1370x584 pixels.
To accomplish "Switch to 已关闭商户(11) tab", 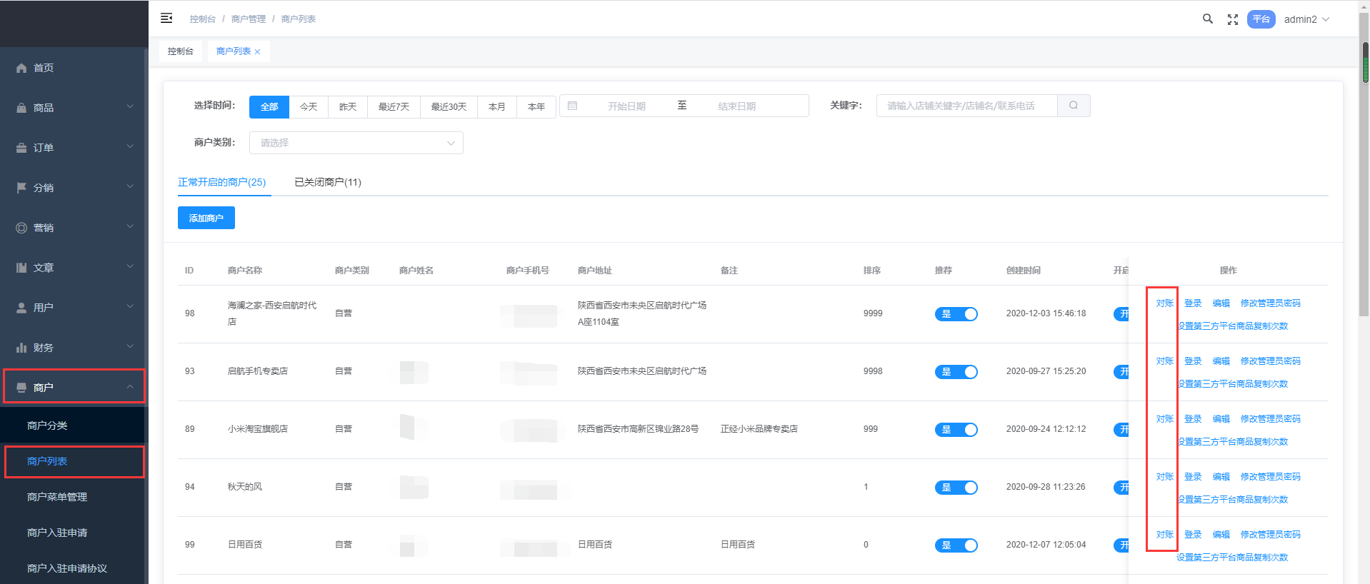I will coord(328,182).
